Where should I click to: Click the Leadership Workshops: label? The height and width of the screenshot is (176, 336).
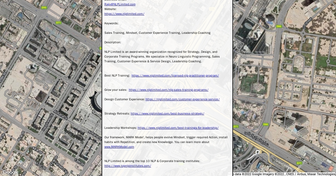click(x=121, y=128)
